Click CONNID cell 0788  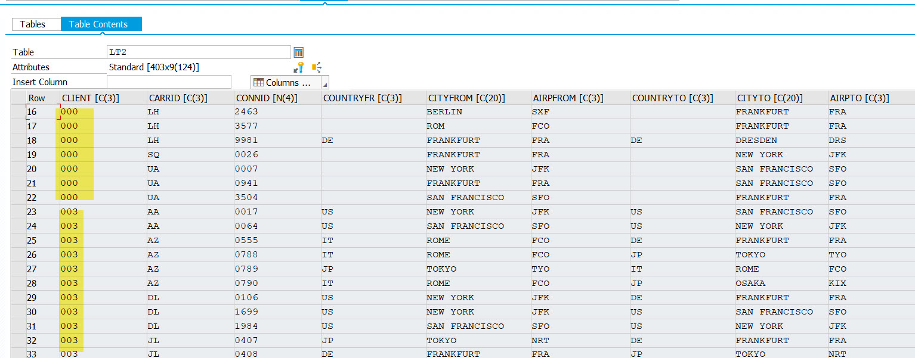(x=277, y=254)
